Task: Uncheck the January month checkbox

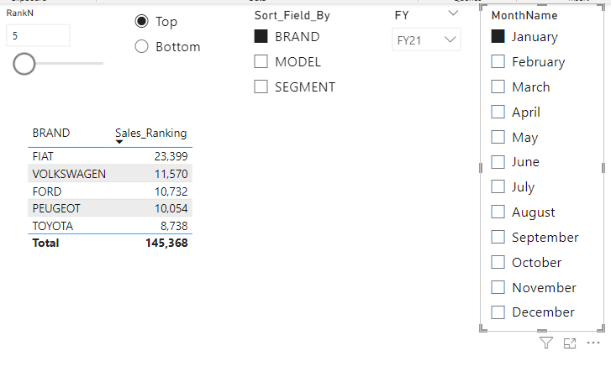Action: coord(498,37)
